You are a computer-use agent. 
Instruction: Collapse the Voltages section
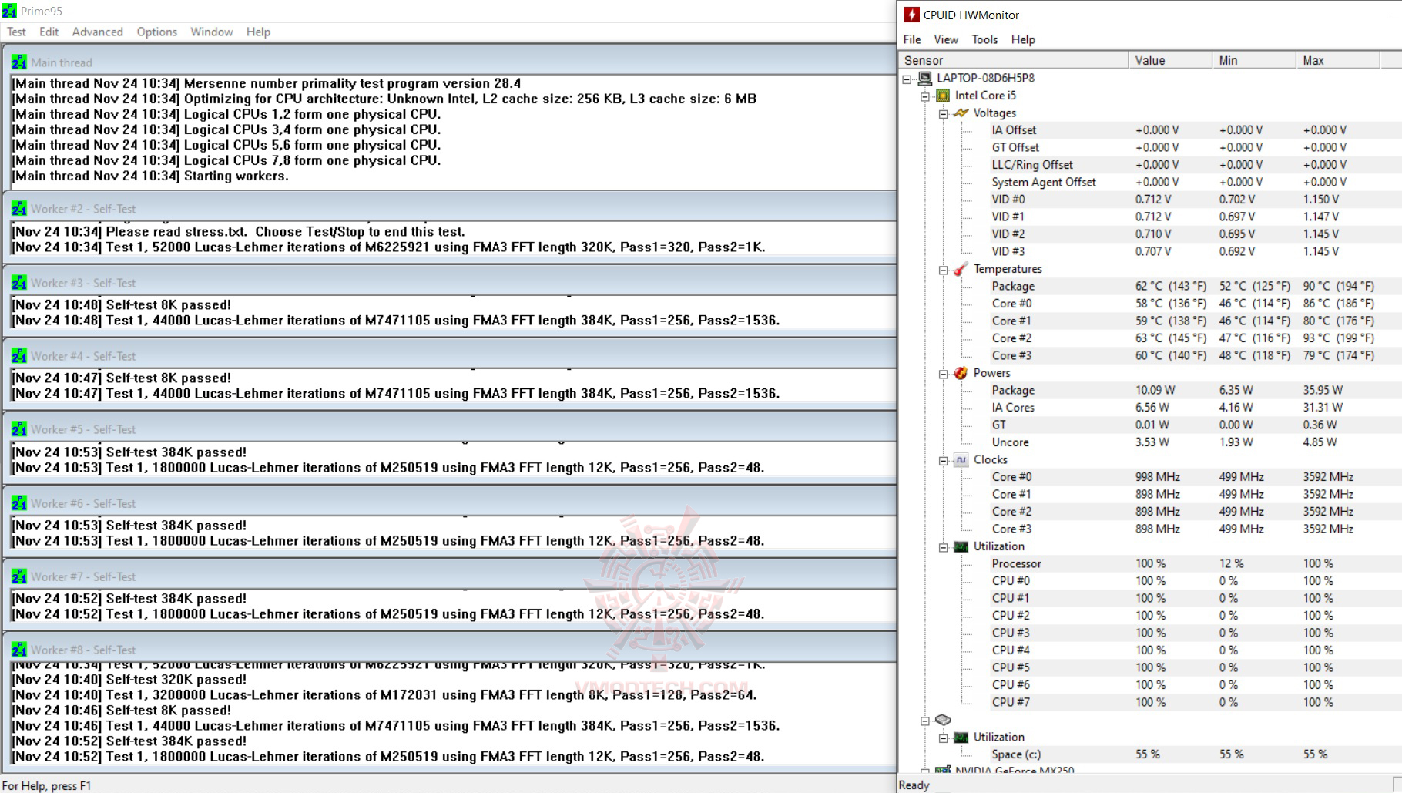pos(943,113)
